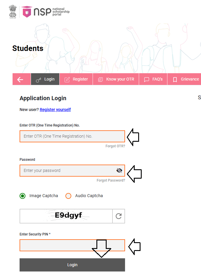Screen dimensions: 201x275
Task: Click the OTR number input field
Action: (72, 136)
